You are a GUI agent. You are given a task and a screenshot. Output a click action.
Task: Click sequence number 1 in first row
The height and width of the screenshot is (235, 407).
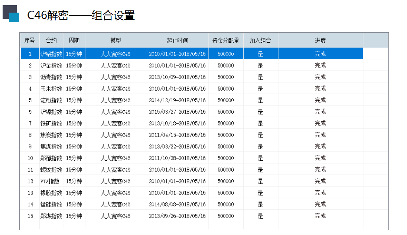30,54
